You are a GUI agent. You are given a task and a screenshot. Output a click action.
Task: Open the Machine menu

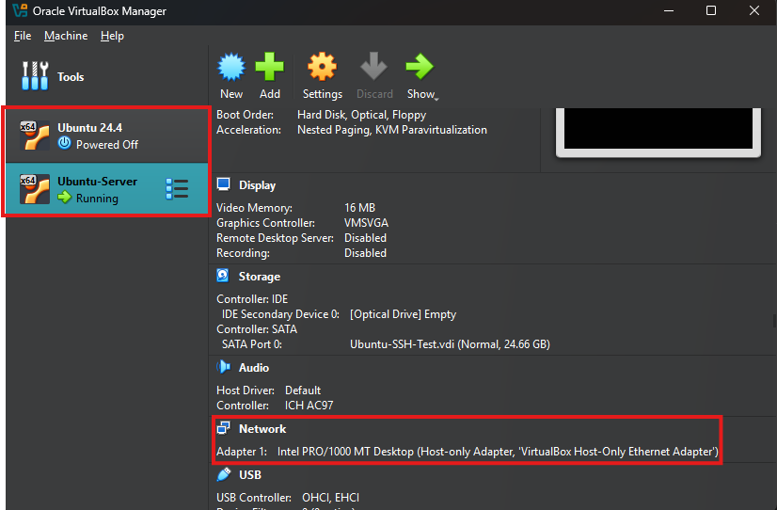66,36
